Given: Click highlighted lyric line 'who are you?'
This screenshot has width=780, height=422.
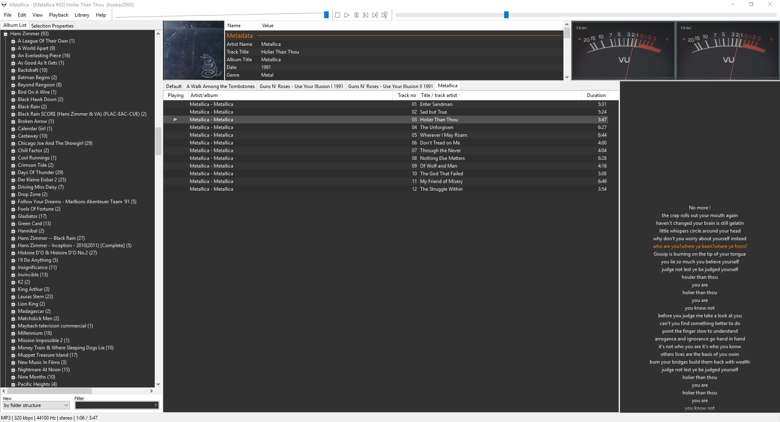Looking at the screenshot, I should coord(700,246).
